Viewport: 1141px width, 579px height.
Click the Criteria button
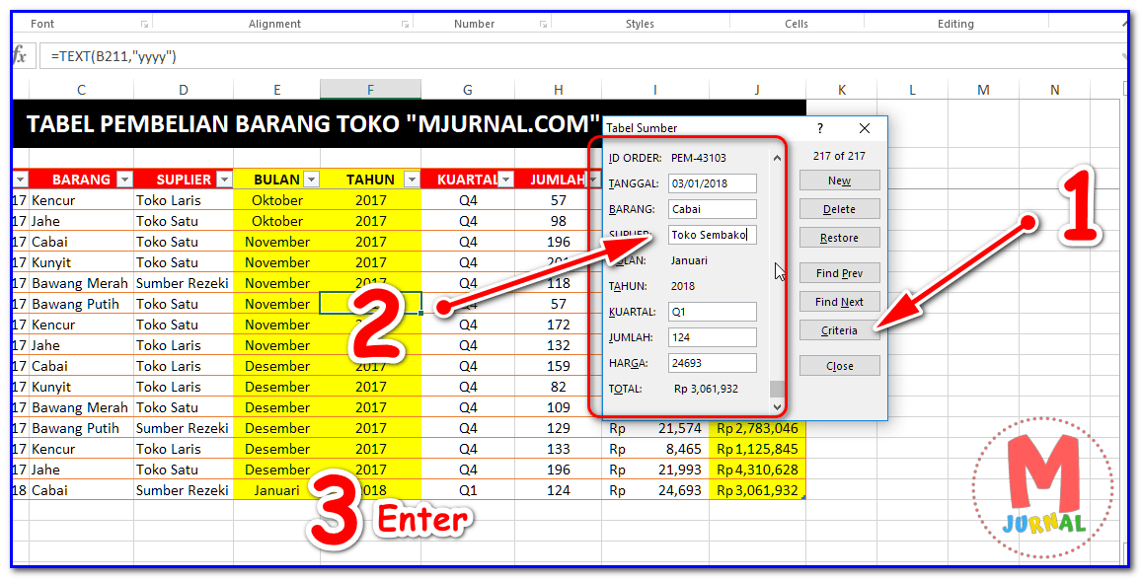click(x=839, y=330)
